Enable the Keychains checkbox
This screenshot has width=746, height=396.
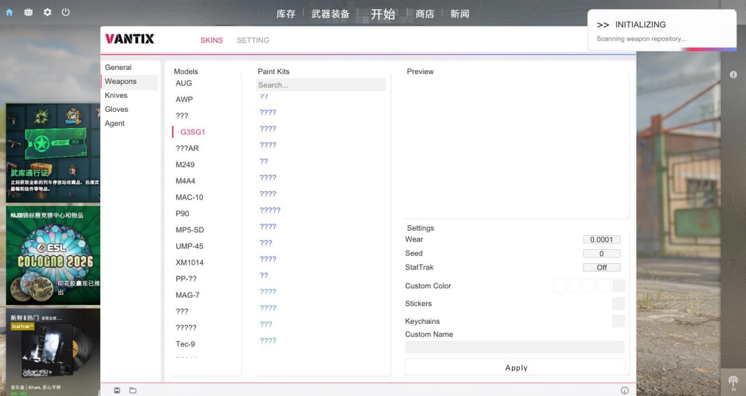(619, 321)
